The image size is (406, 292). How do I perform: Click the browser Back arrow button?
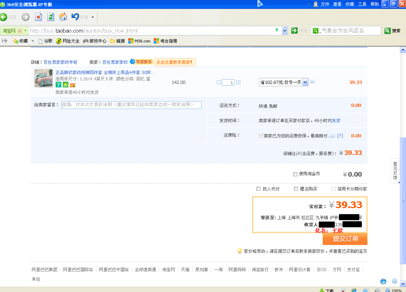4,17
